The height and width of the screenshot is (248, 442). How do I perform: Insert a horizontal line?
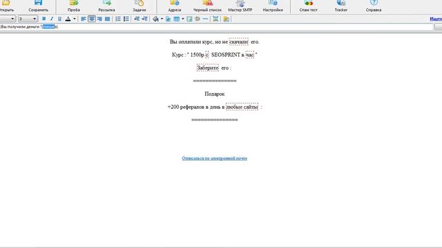[205, 19]
